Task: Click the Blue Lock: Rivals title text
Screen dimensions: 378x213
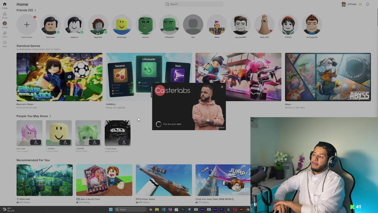Action: [x=25, y=104]
